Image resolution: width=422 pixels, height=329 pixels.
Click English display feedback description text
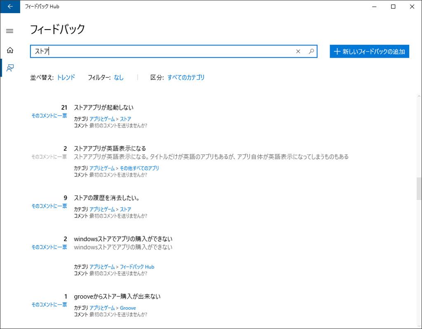point(211,157)
